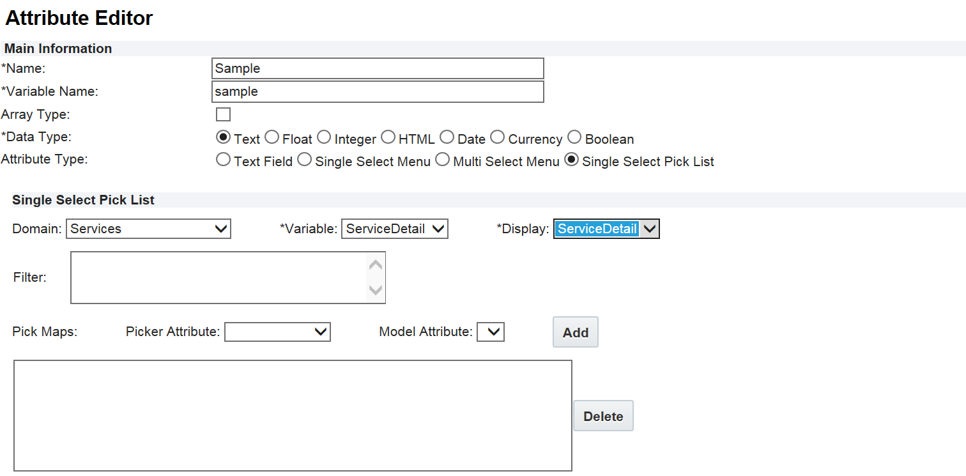Select the Float data type
The image size is (966, 476).
click(x=272, y=137)
